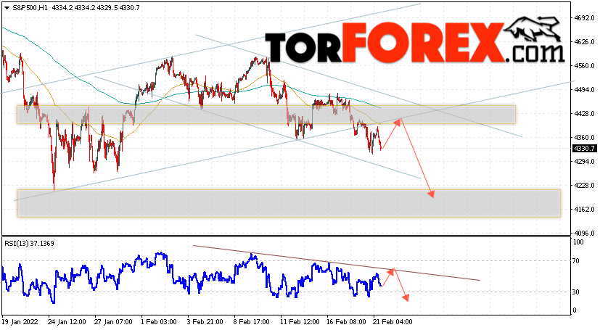
Task: Click the red downward arrowhead in RSI panel
Action: pyautogui.click(x=406, y=297)
